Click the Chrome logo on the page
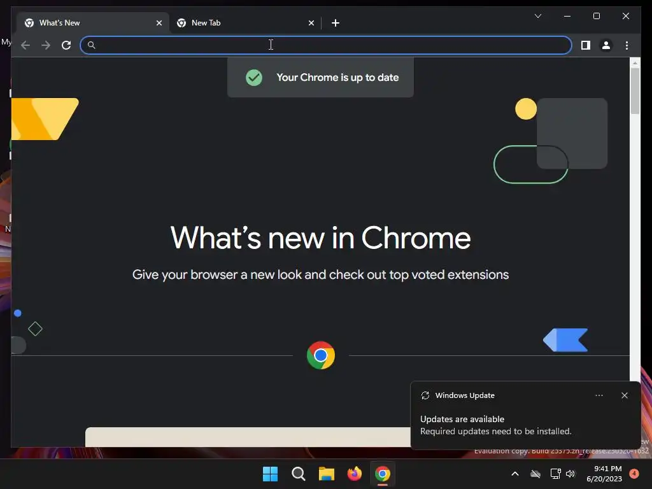This screenshot has width=652, height=489. [321, 355]
